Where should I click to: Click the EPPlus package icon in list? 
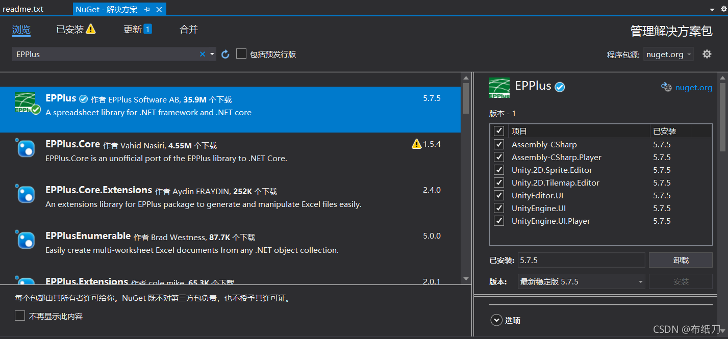pyautogui.click(x=27, y=103)
